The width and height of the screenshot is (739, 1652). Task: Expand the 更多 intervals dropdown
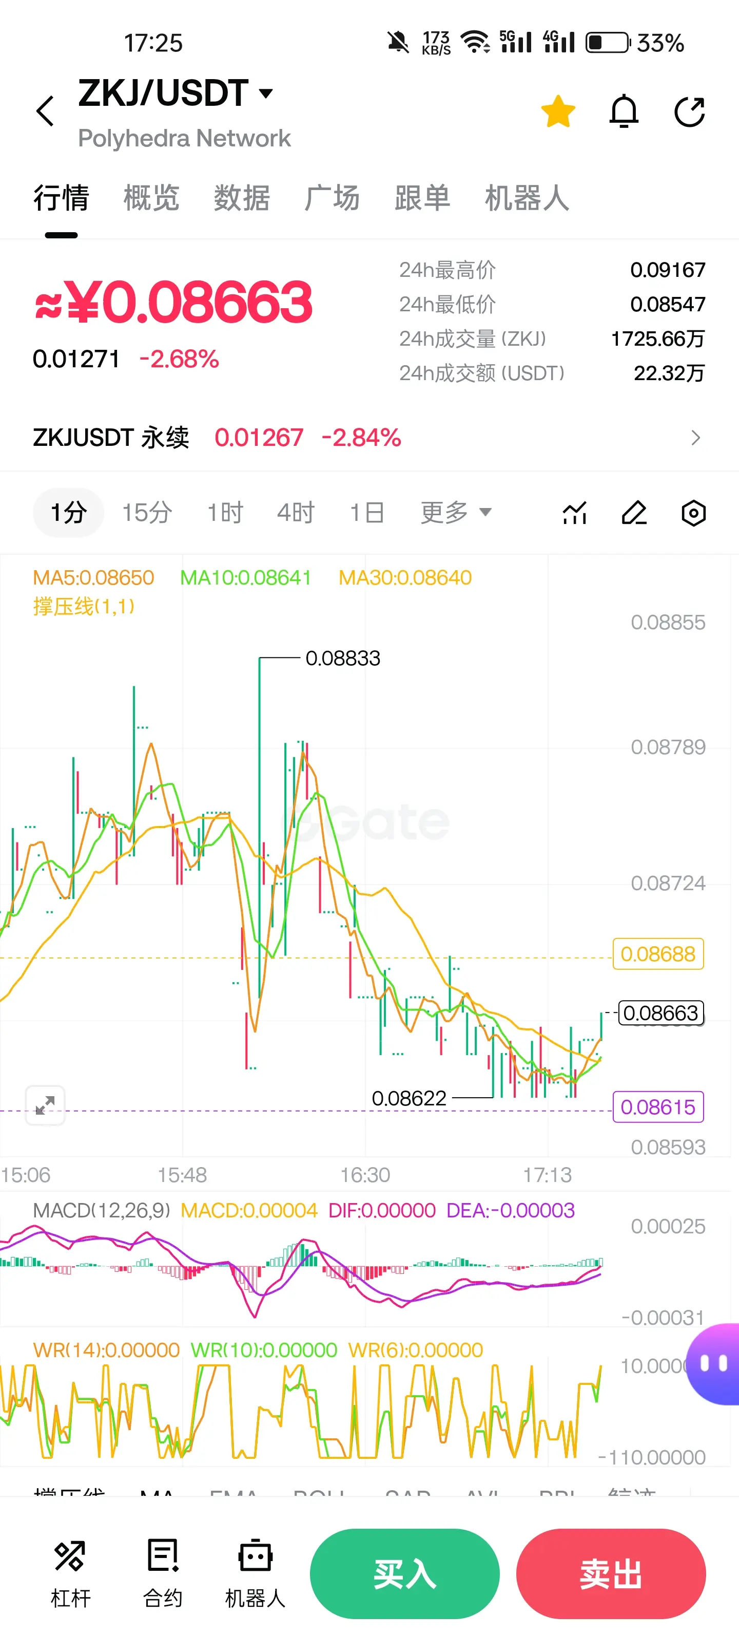(x=456, y=513)
